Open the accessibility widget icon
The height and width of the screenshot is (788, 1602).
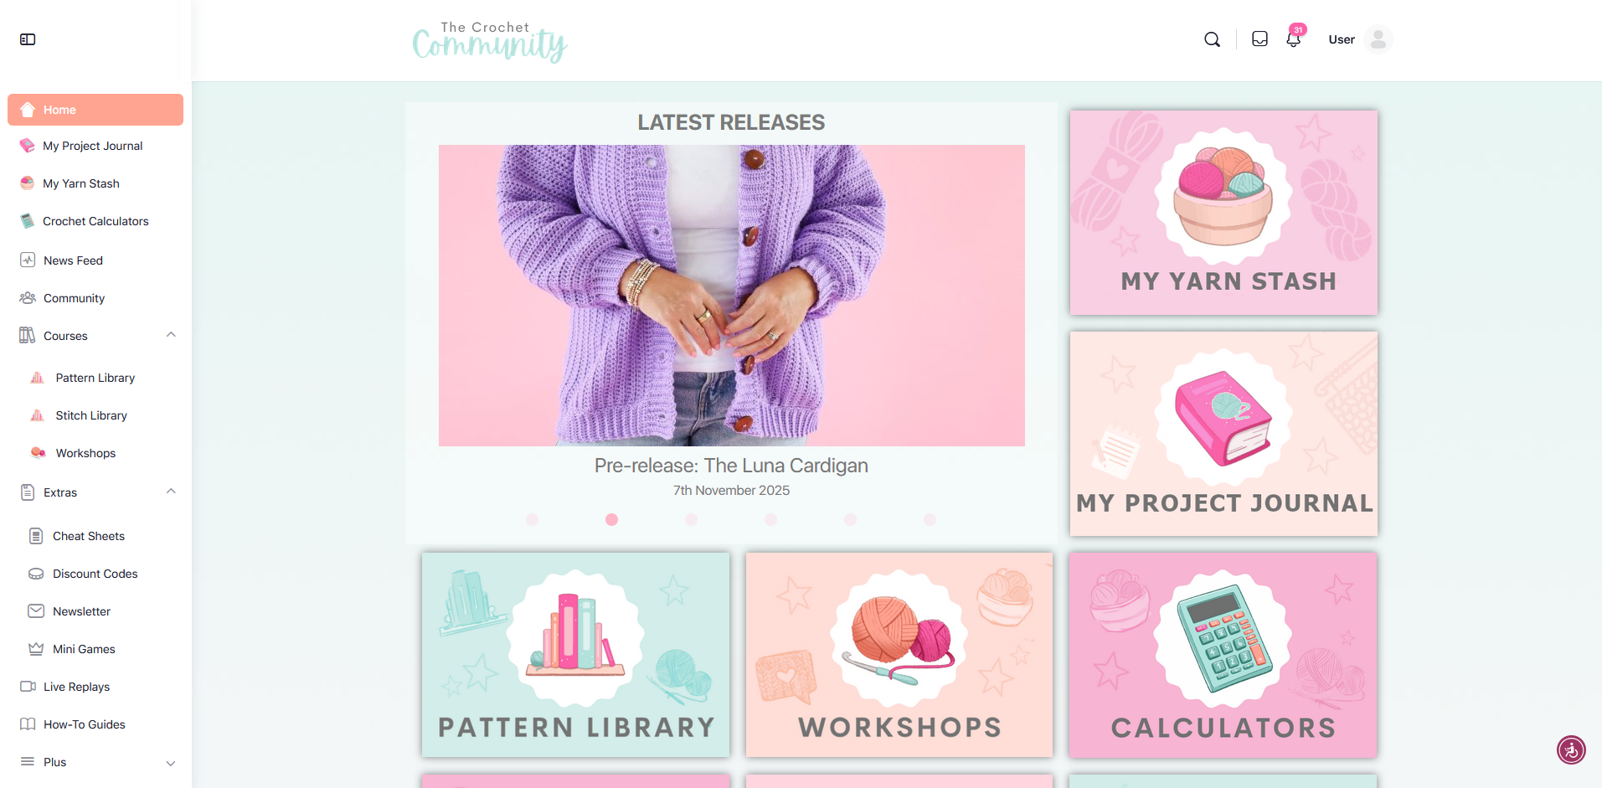pyautogui.click(x=1571, y=750)
